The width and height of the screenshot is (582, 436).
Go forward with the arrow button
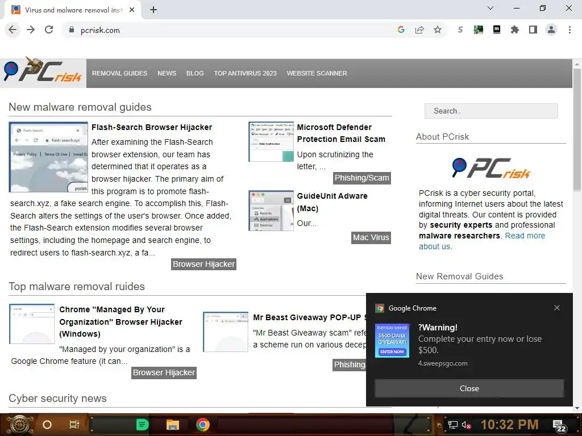pos(31,30)
